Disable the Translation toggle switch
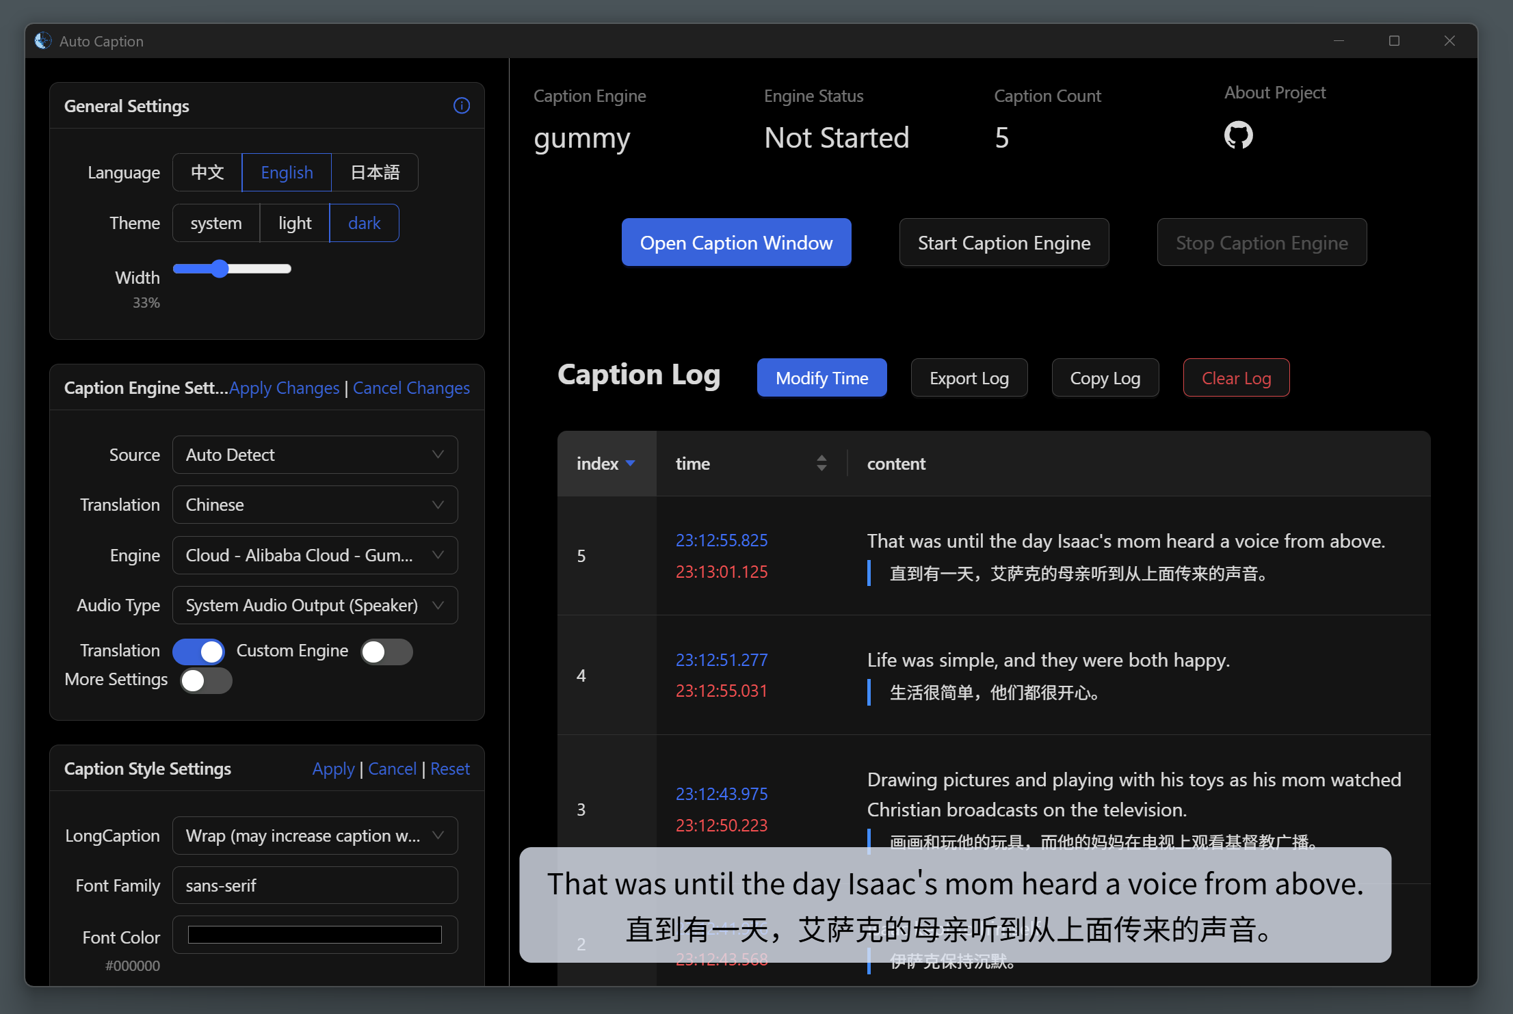 click(198, 651)
